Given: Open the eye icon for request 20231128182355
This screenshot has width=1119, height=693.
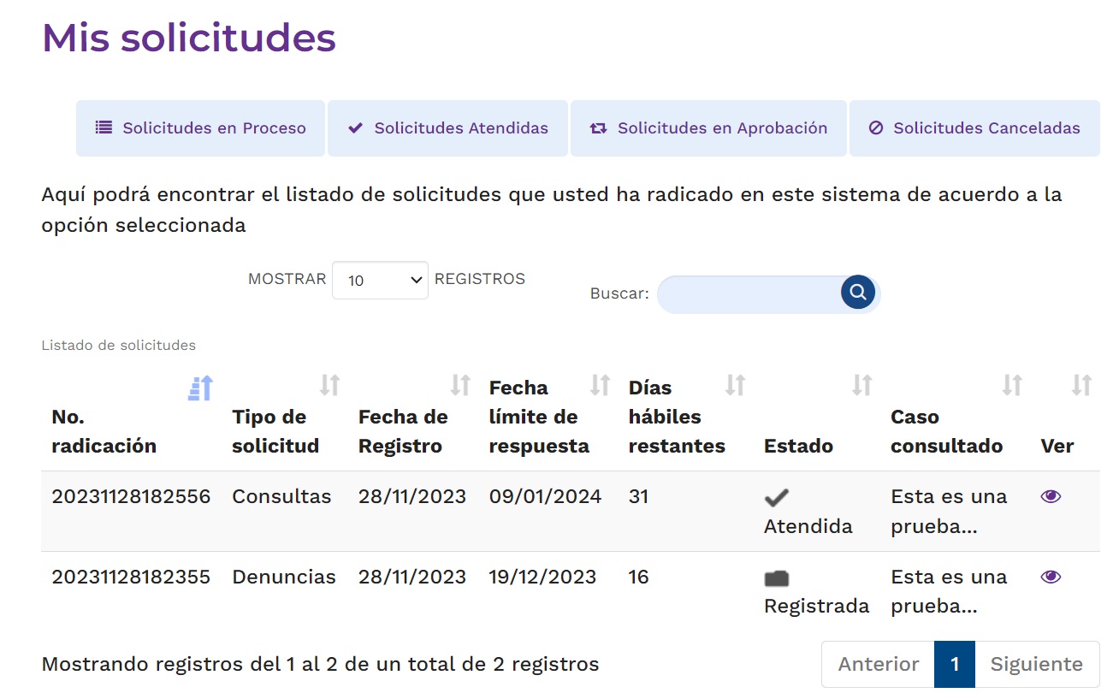Looking at the screenshot, I should pos(1051,577).
